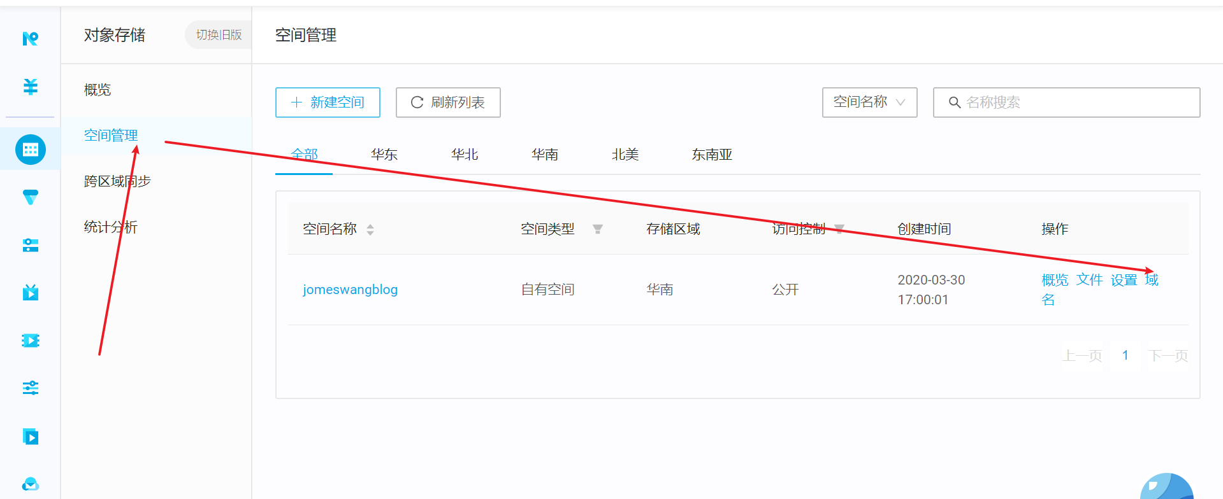
Task: Open 文件 link for jomeswangblog
Action: pyautogui.click(x=1089, y=280)
